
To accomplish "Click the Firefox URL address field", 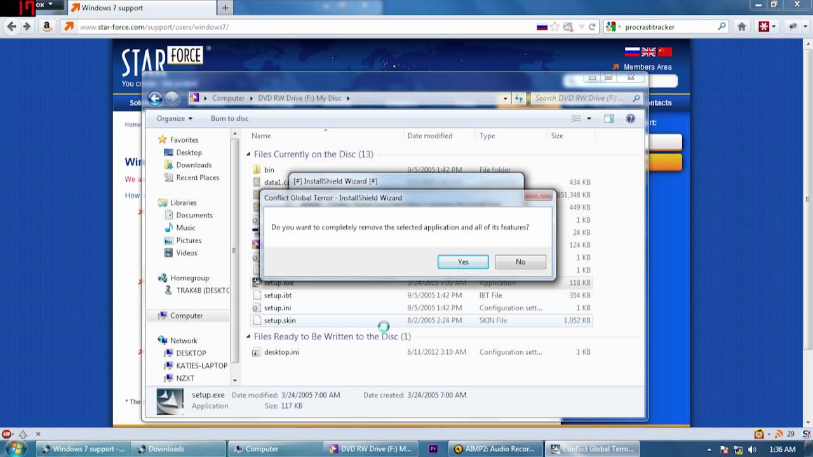I will tap(305, 27).
